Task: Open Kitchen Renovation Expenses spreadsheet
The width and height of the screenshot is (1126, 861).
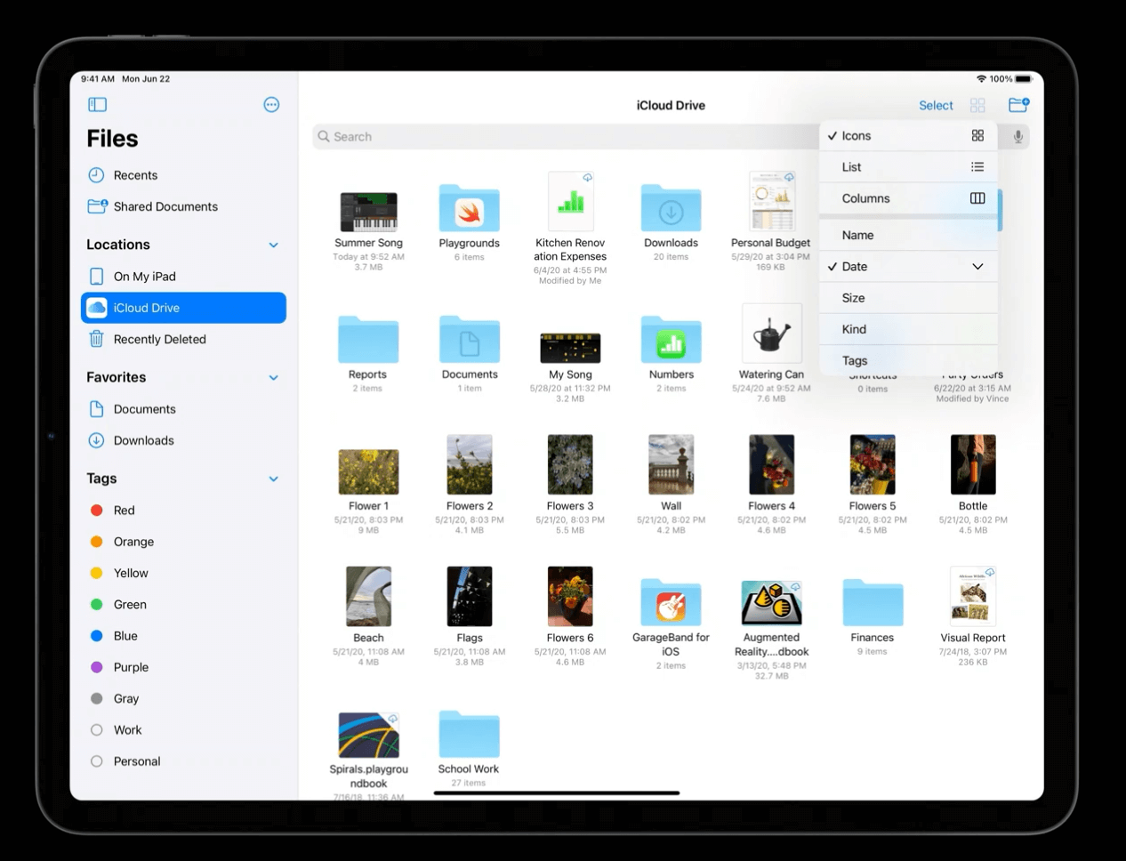Action: click(x=570, y=202)
